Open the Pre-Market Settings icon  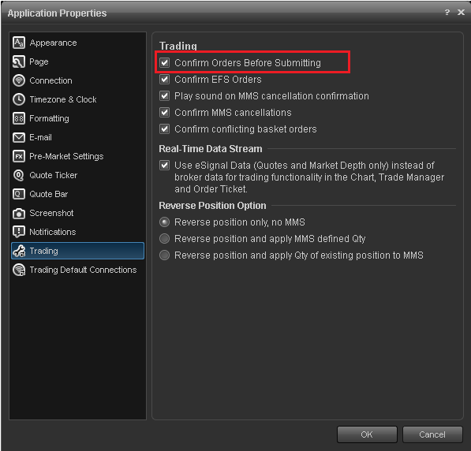[x=19, y=156]
